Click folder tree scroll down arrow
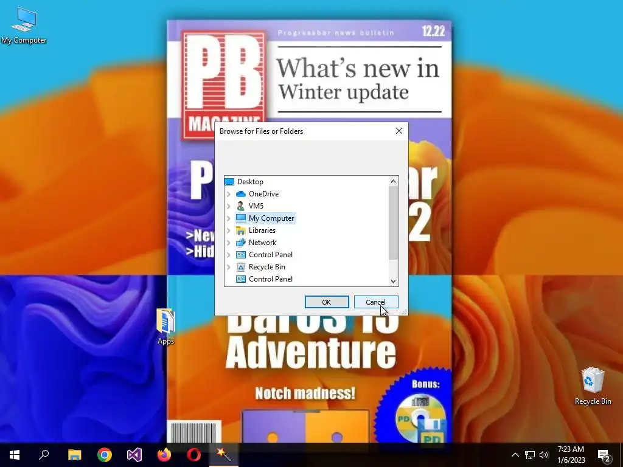623x467 pixels. tap(394, 281)
